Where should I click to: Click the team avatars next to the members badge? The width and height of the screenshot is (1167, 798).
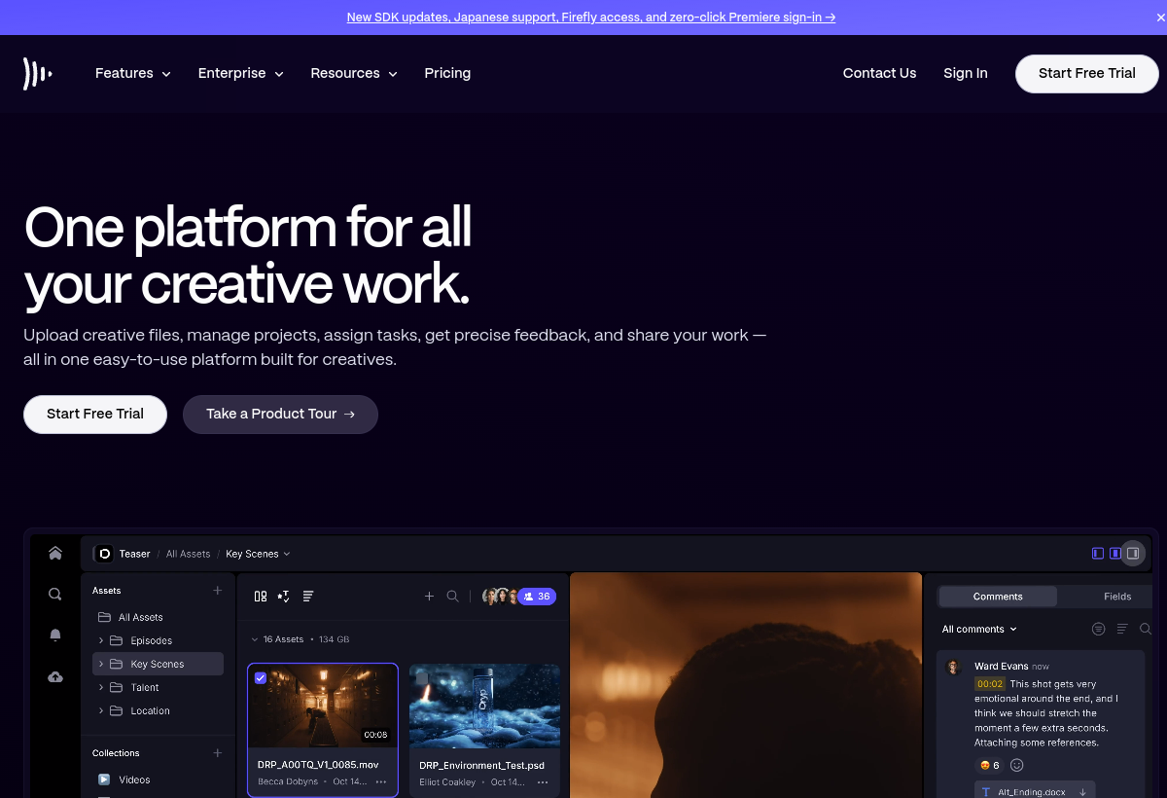point(499,597)
